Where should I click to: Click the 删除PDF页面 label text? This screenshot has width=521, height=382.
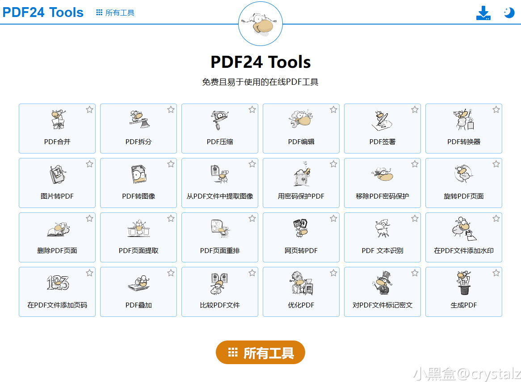click(x=57, y=250)
